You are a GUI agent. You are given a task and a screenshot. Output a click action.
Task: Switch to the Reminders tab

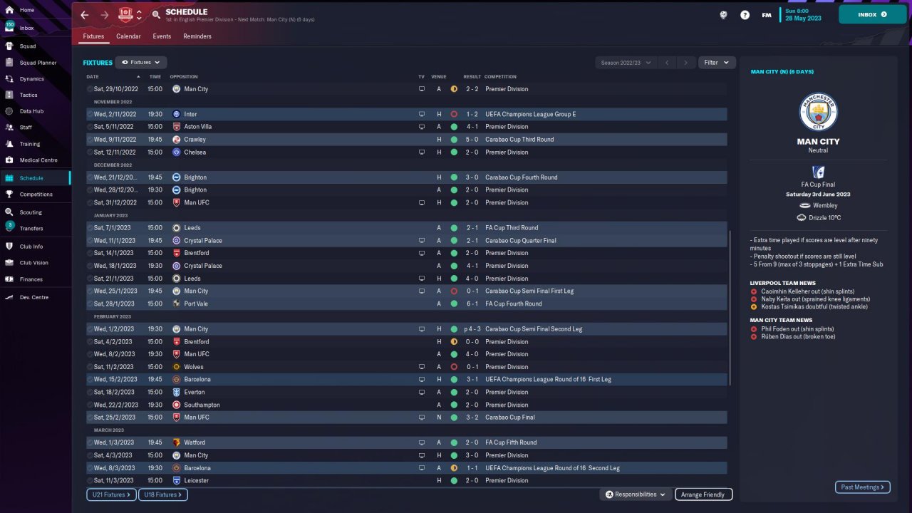click(197, 36)
